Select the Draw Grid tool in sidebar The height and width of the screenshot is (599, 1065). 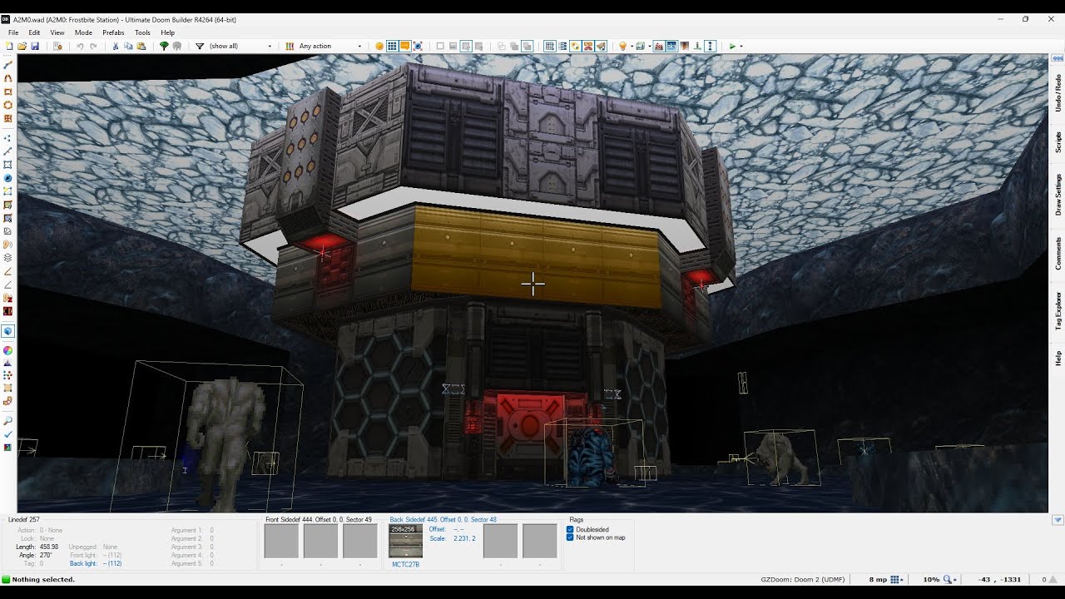[x=8, y=118]
